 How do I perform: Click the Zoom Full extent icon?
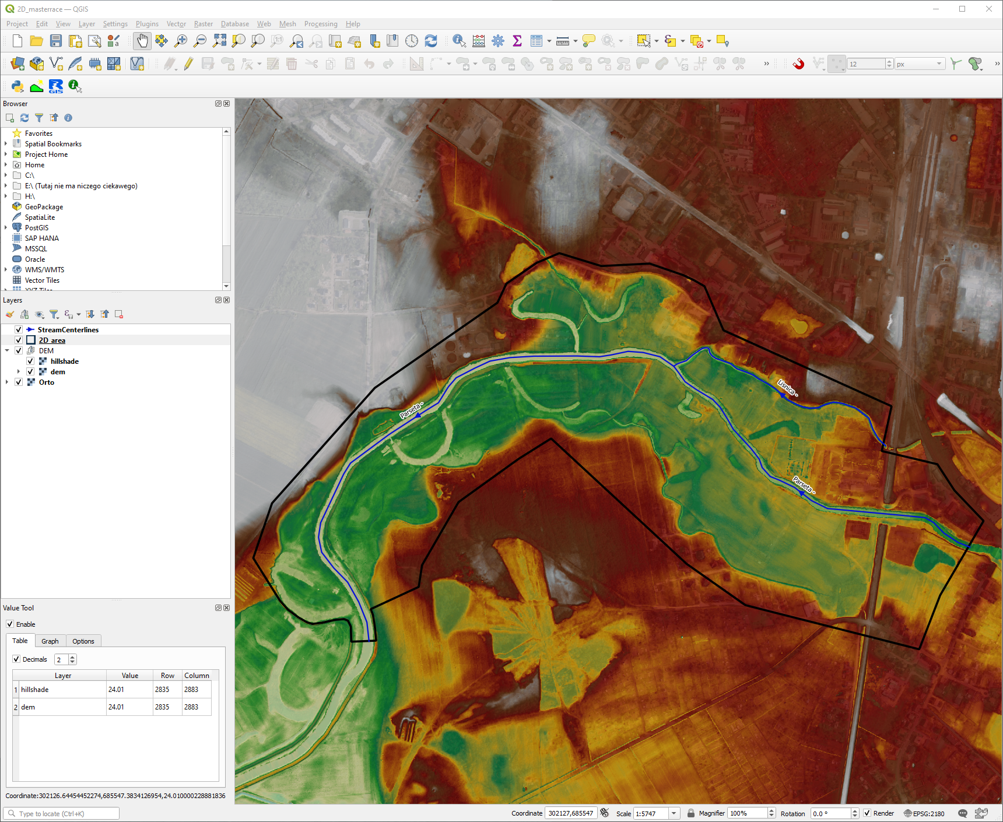pos(219,41)
